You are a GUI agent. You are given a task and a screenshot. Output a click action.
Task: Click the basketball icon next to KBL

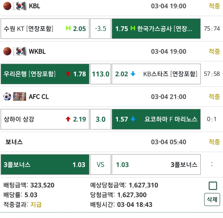(x=7, y=6)
